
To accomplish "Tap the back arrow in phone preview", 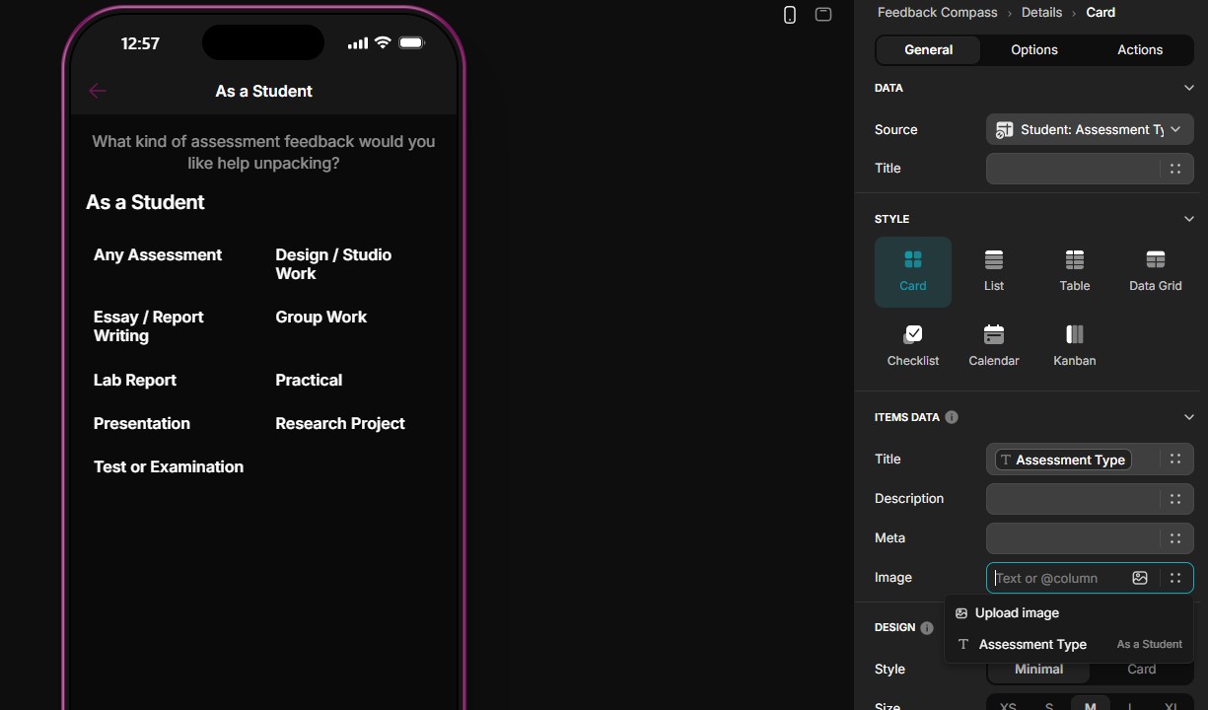I will click(97, 91).
